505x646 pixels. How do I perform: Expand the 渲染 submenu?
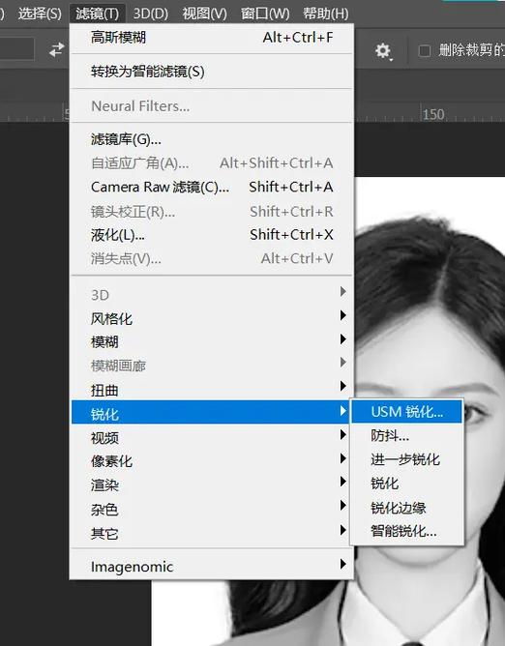(x=212, y=484)
